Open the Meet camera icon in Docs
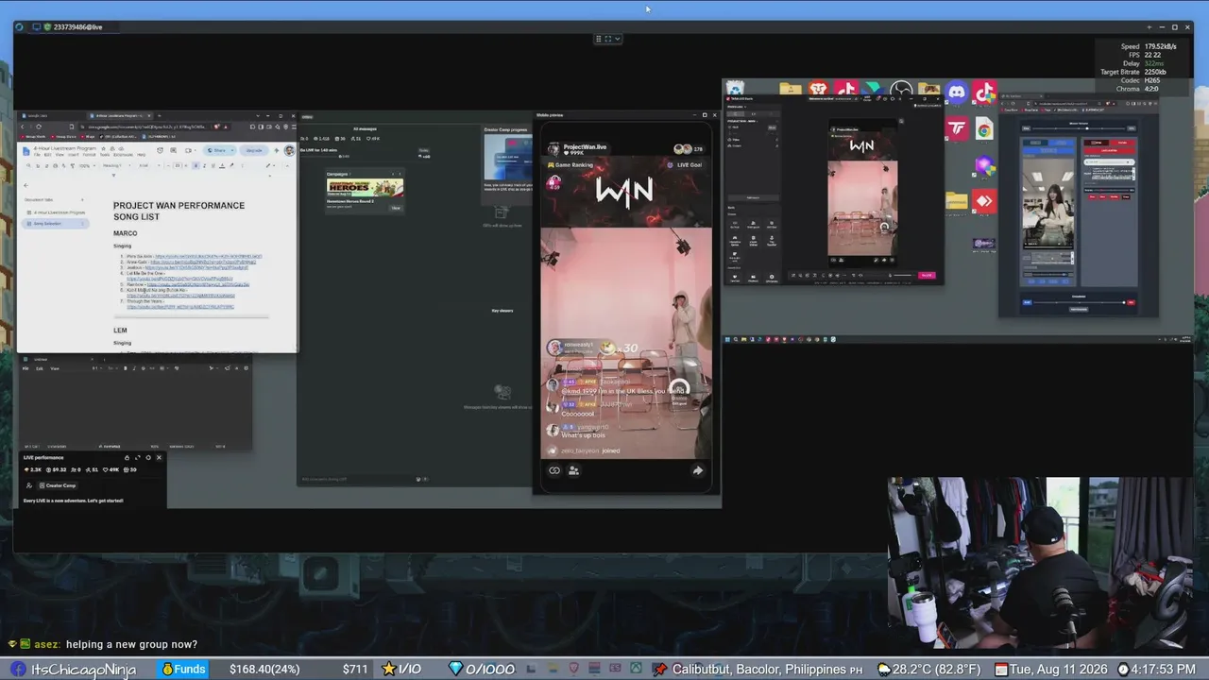The height and width of the screenshot is (680, 1209). pyautogui.click(x=189, y=150)
